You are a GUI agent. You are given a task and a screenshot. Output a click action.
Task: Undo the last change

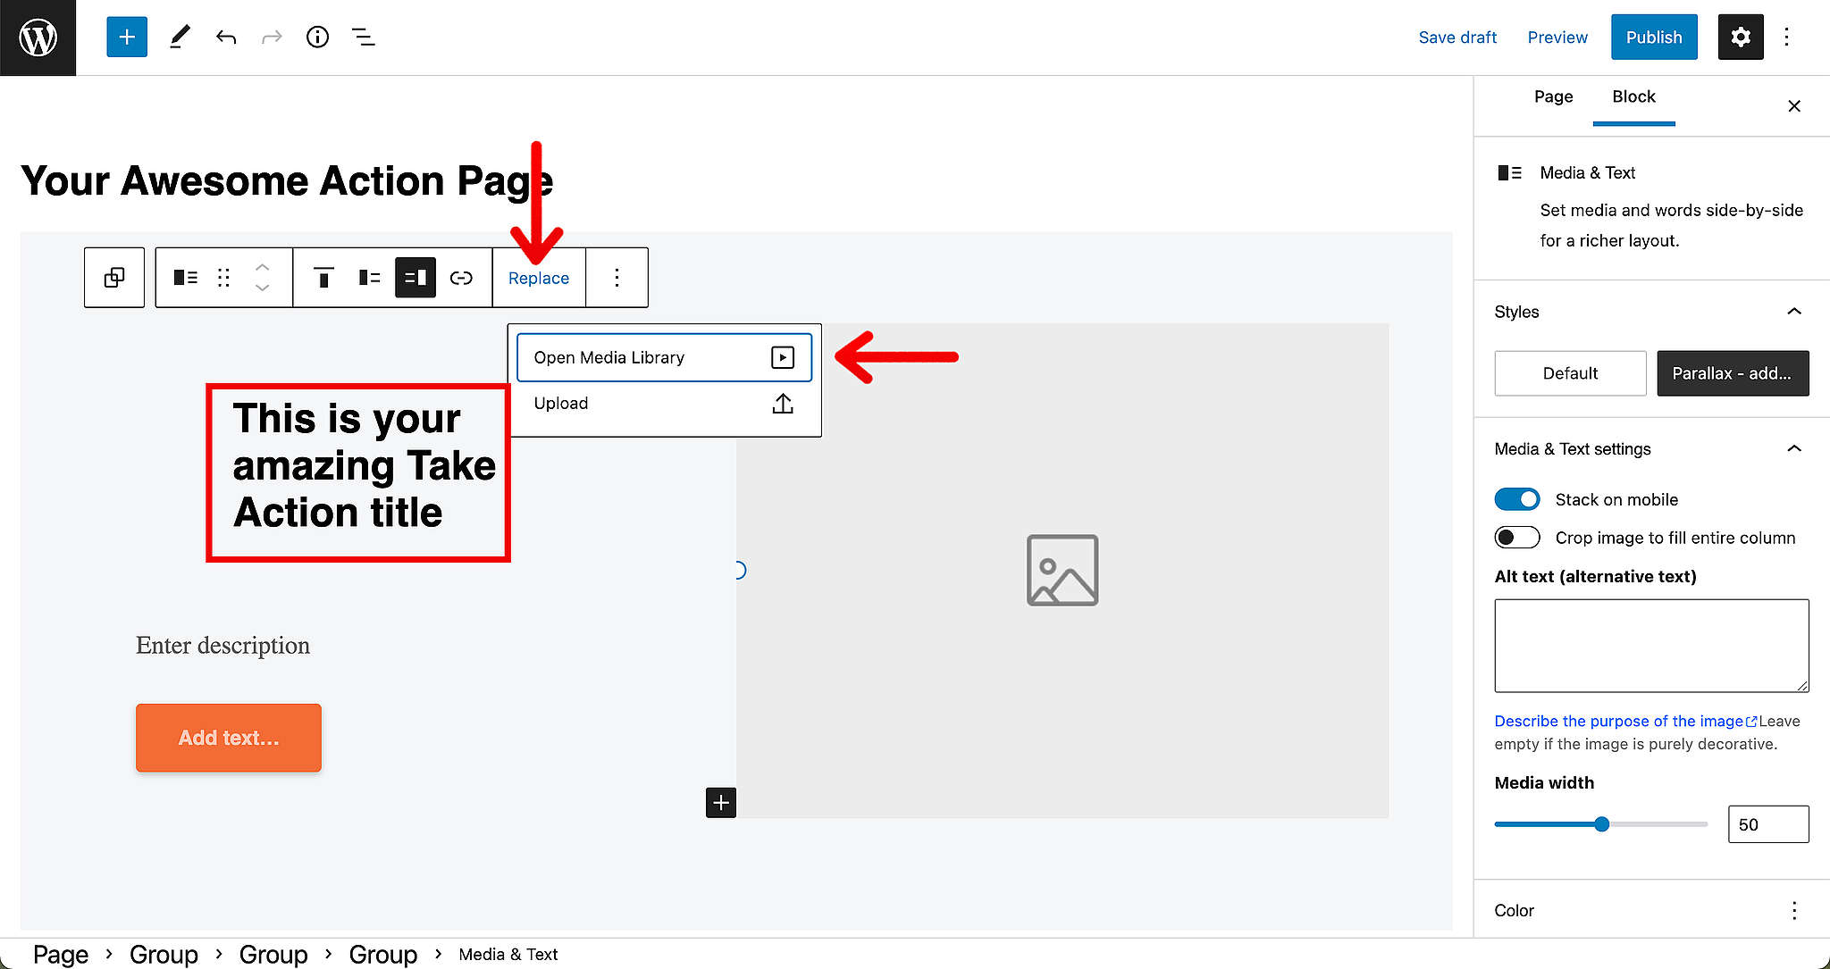coord(226,37)
